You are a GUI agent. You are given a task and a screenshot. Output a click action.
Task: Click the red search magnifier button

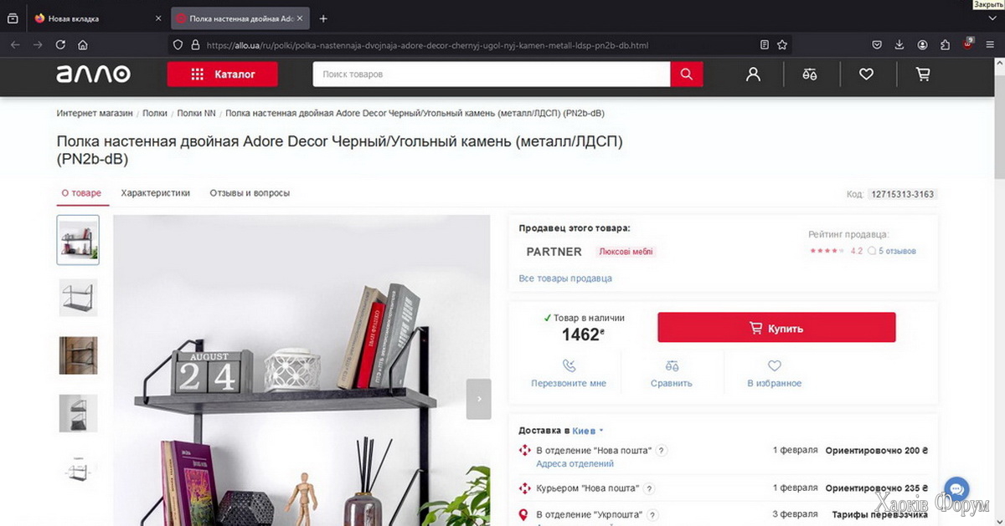[x=687, y=74]
